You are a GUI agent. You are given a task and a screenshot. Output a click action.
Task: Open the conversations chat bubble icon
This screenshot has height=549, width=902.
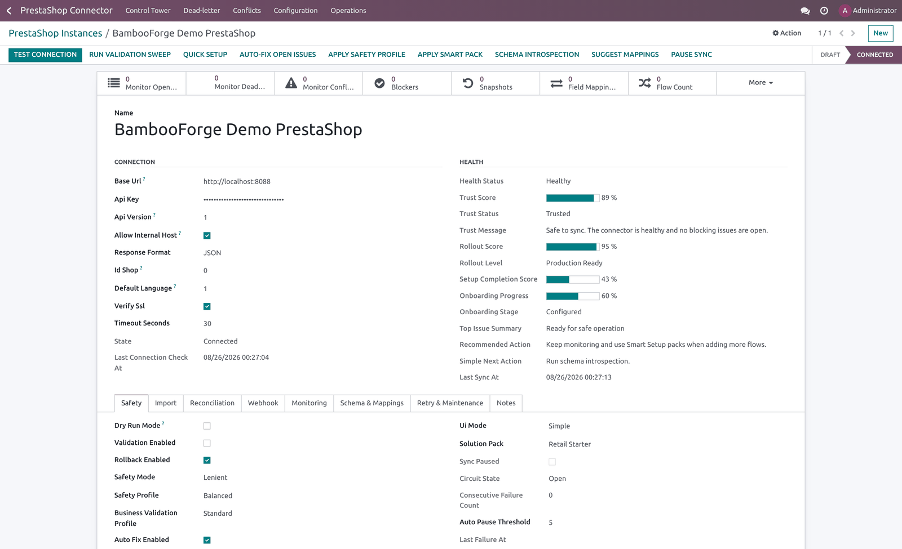805,11
